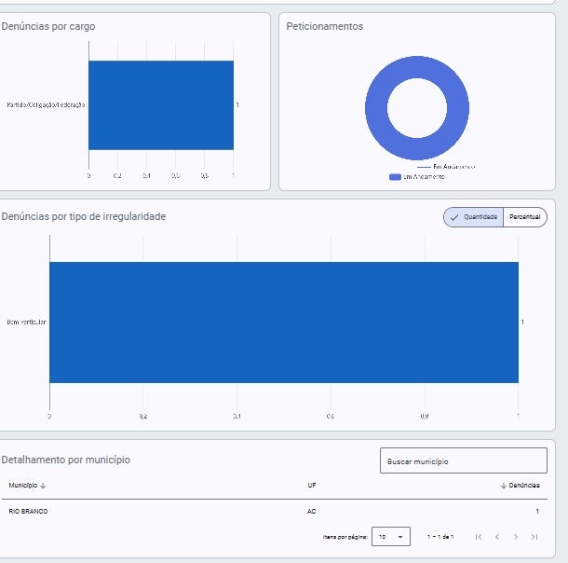Click the Buscar município search field

[x=464, y=460]
